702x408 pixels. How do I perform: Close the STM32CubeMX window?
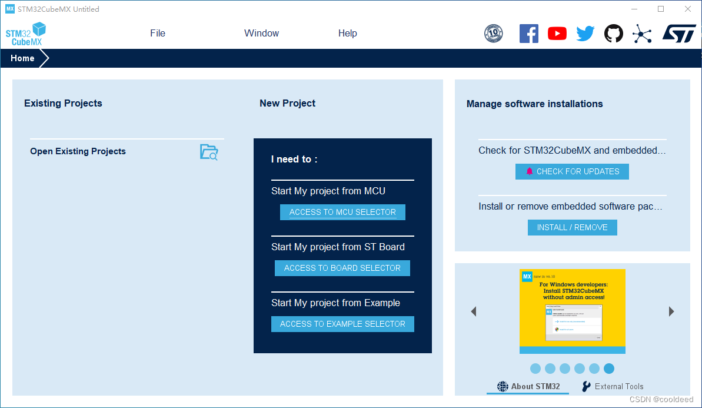click(x=688, y=9)
